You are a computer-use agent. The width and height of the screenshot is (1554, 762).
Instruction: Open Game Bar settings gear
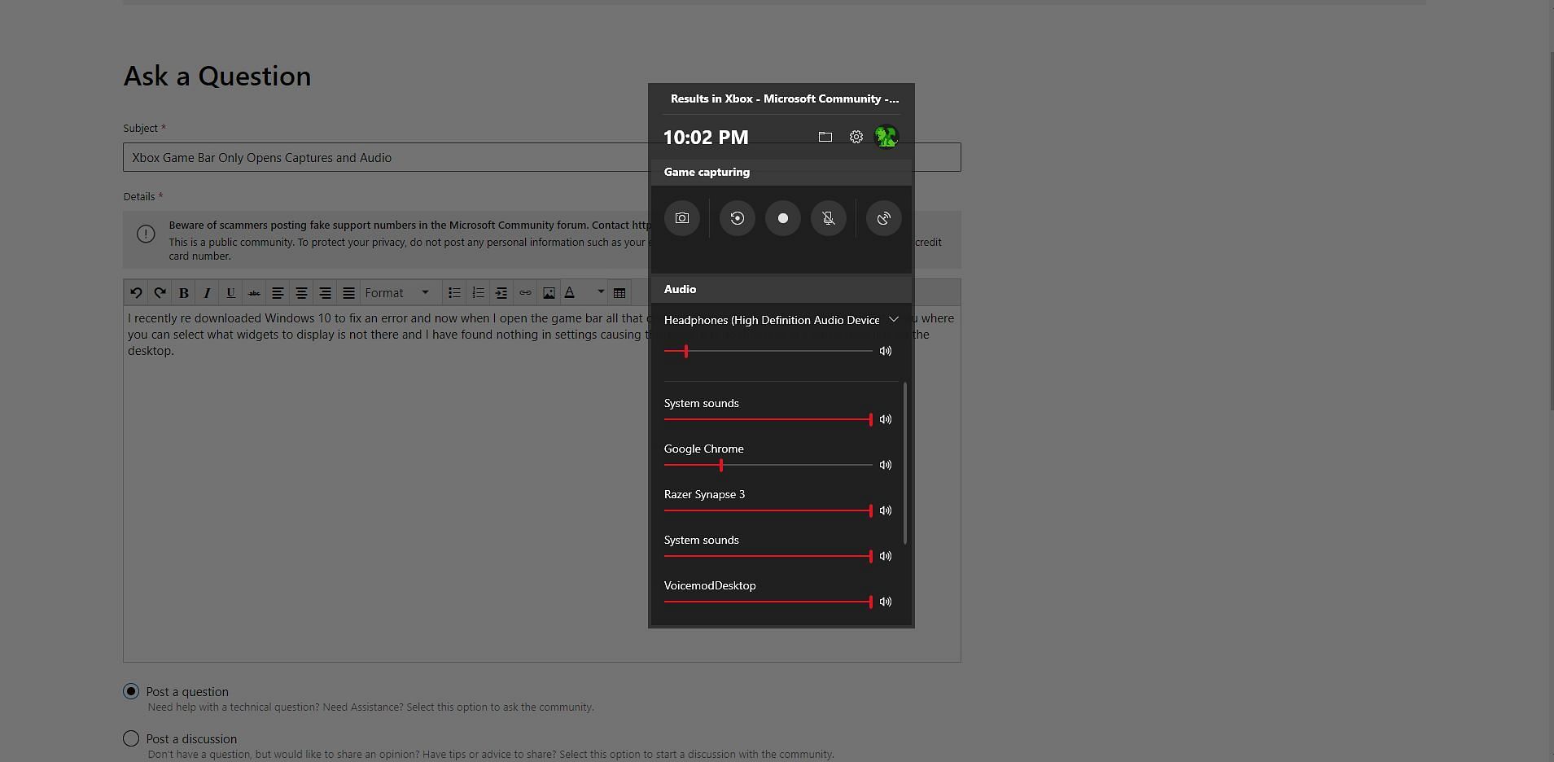pyautogui.click(x=856, y=137)
